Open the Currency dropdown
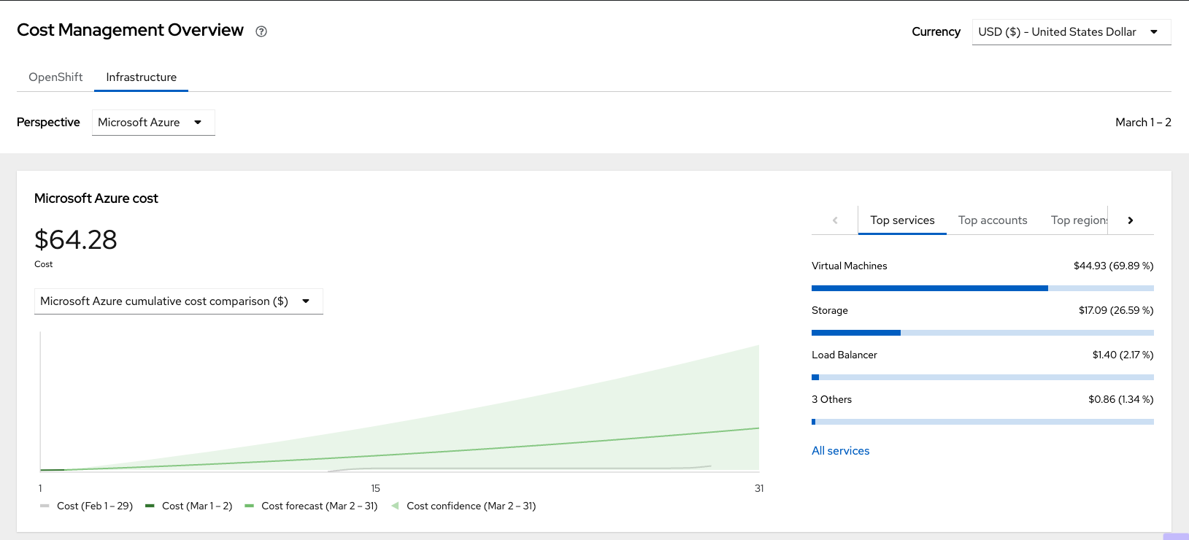This screenshot has height=540, width=1189. pos(1071,32)
